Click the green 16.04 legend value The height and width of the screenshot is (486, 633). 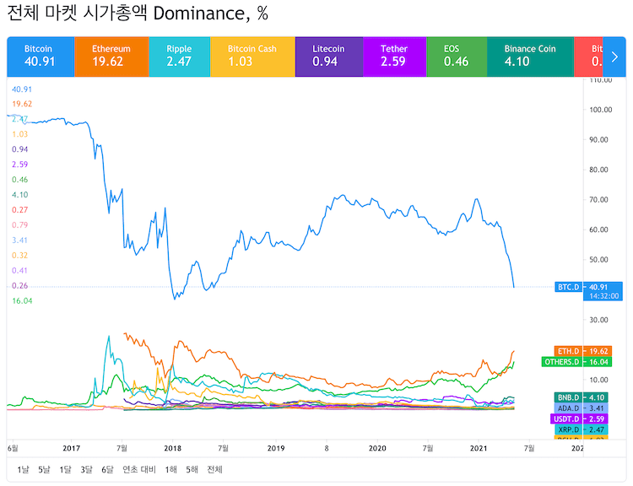(x=22, y=300)
